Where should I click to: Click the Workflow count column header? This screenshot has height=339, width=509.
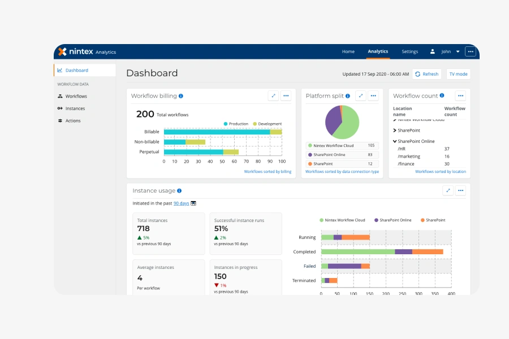[455, 111]
